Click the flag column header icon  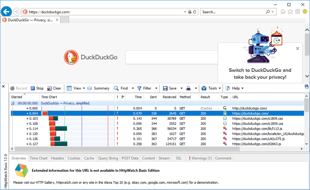point(123,97)
